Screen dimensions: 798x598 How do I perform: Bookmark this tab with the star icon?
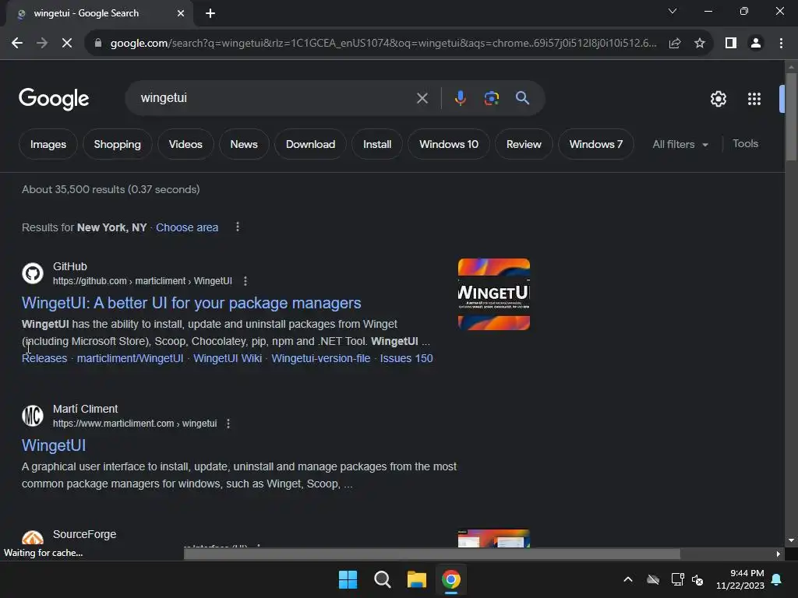[700, 44]
